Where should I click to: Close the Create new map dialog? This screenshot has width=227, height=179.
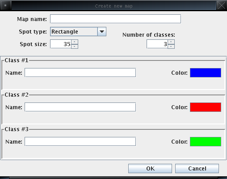pos(222,5)
